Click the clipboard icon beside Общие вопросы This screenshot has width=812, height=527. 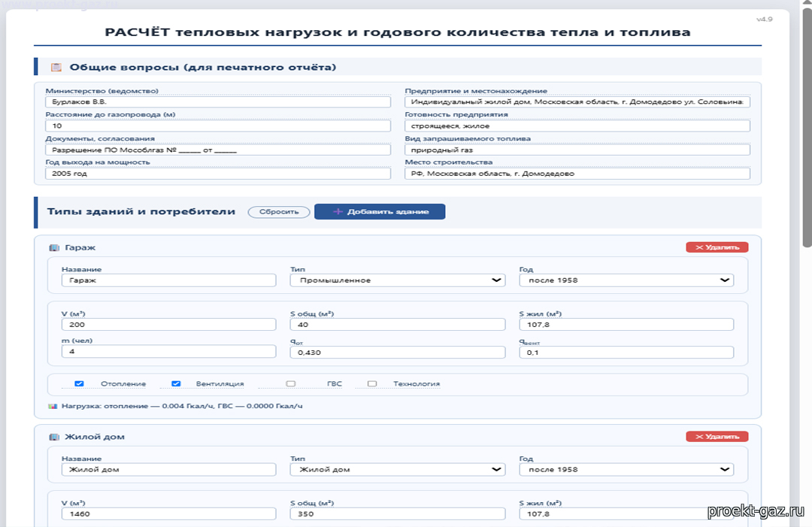56,68
